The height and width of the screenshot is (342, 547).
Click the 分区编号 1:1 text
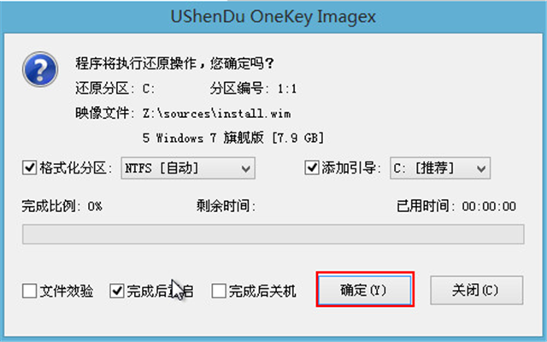click(253, 89)
